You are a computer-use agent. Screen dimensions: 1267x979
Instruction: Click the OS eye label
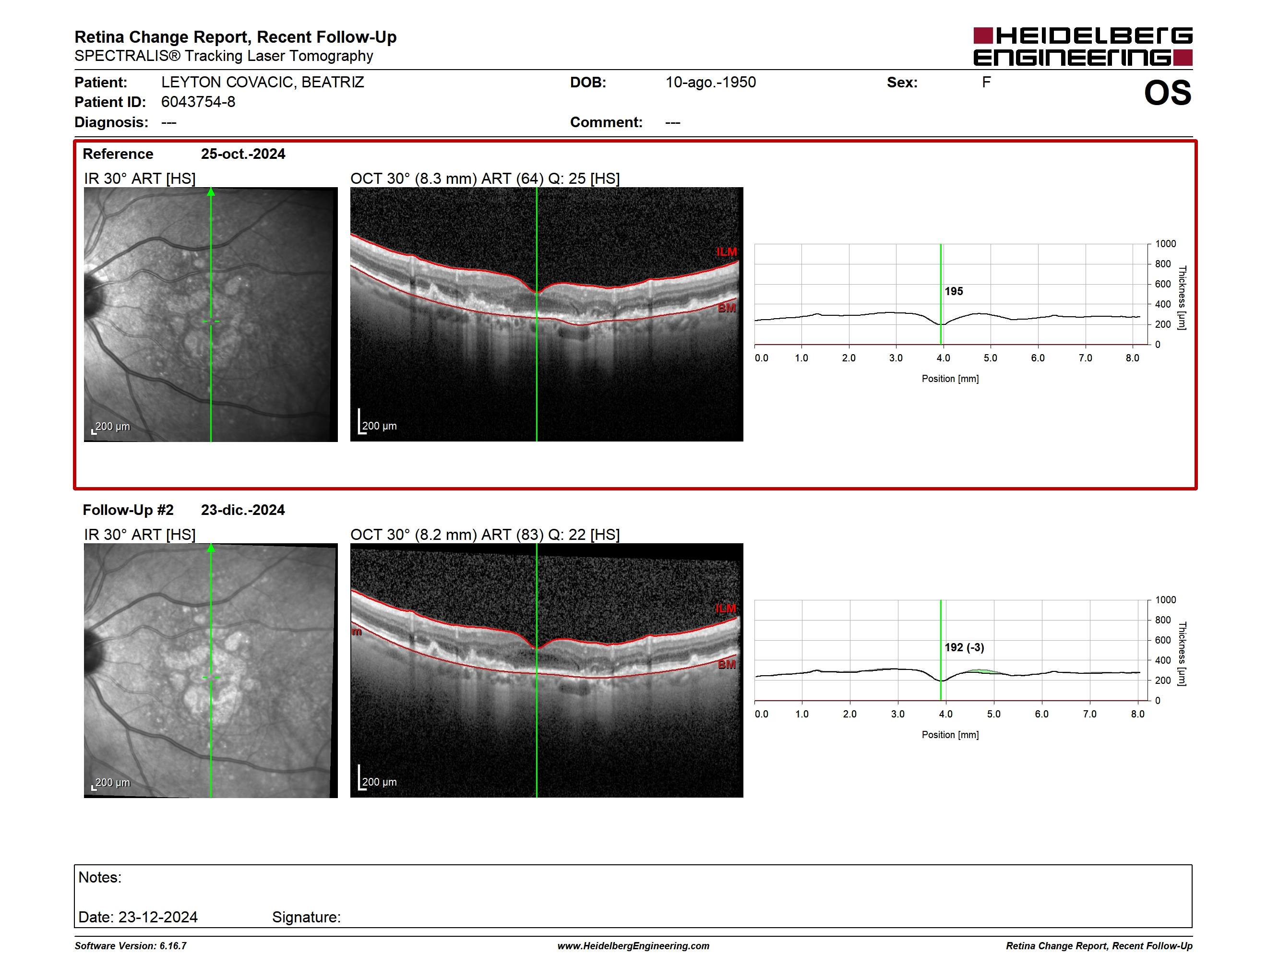[x=1167, y=93]
